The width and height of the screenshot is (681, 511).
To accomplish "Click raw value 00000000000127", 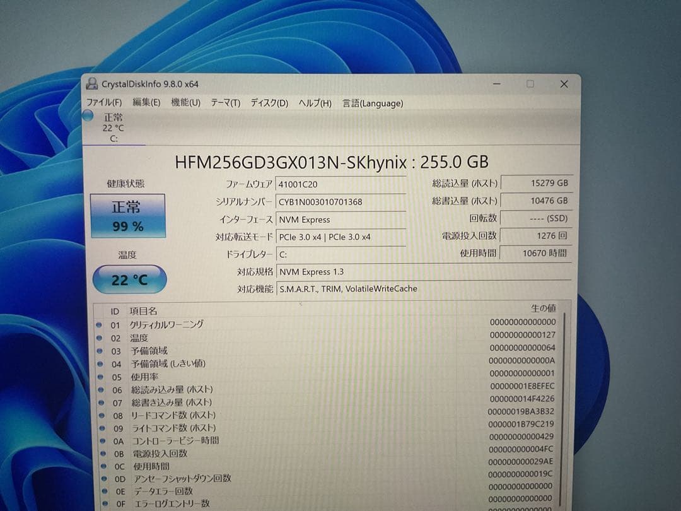I will pyautogui.click(x=523, y=334).
